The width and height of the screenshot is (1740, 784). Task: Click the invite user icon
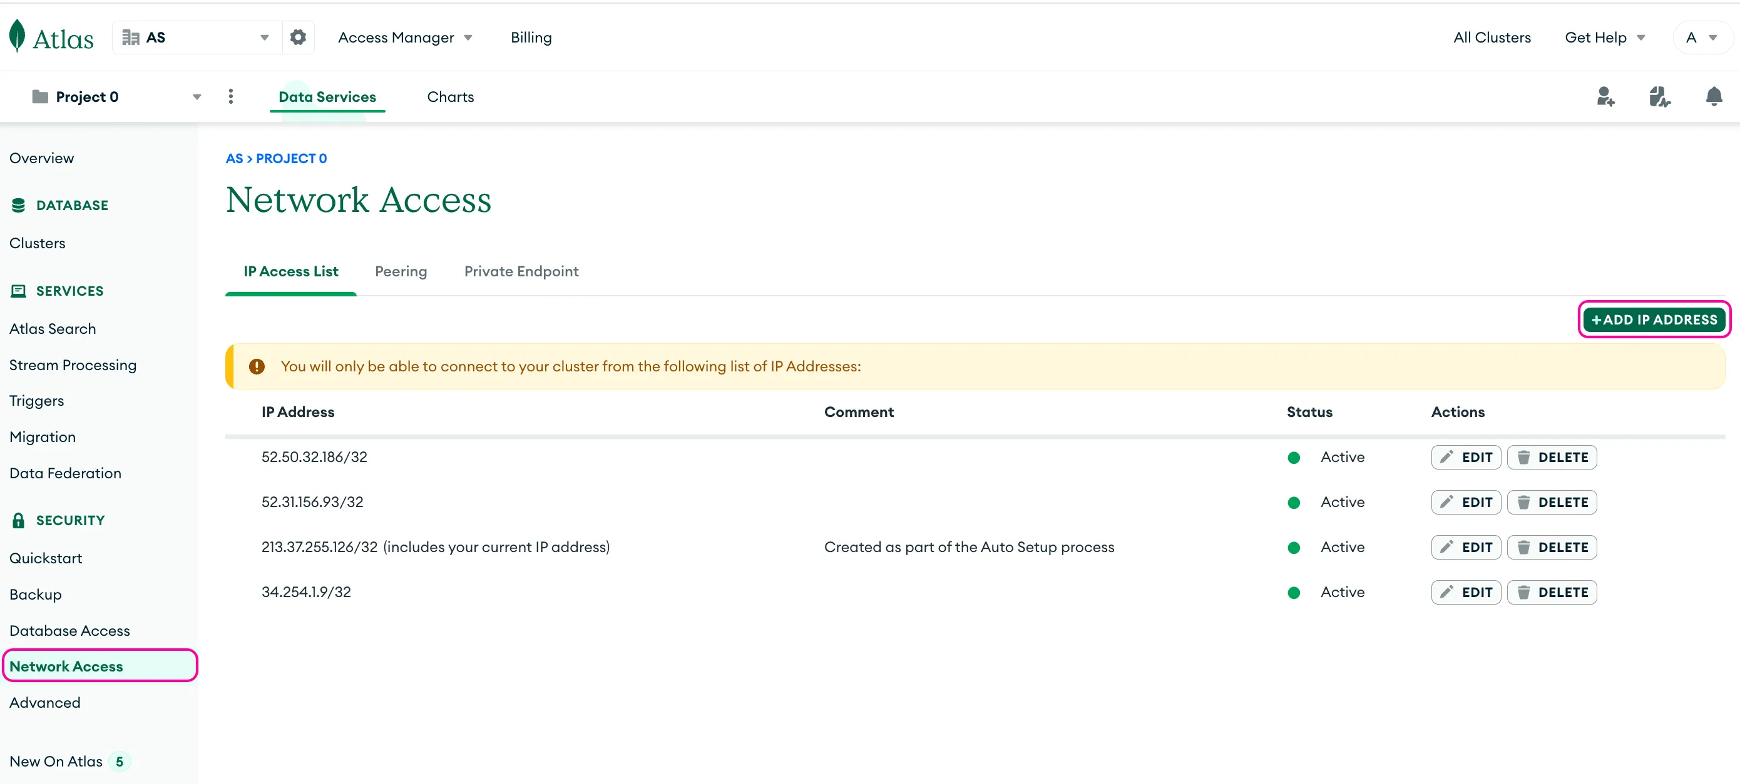(1605, 96)
